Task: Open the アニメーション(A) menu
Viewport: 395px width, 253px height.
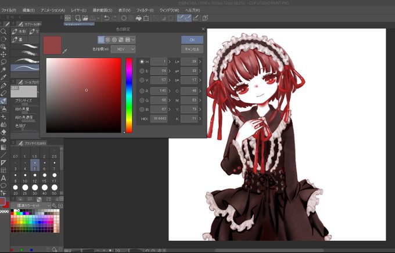Action: pyautogui.click(x=53, y=10)
